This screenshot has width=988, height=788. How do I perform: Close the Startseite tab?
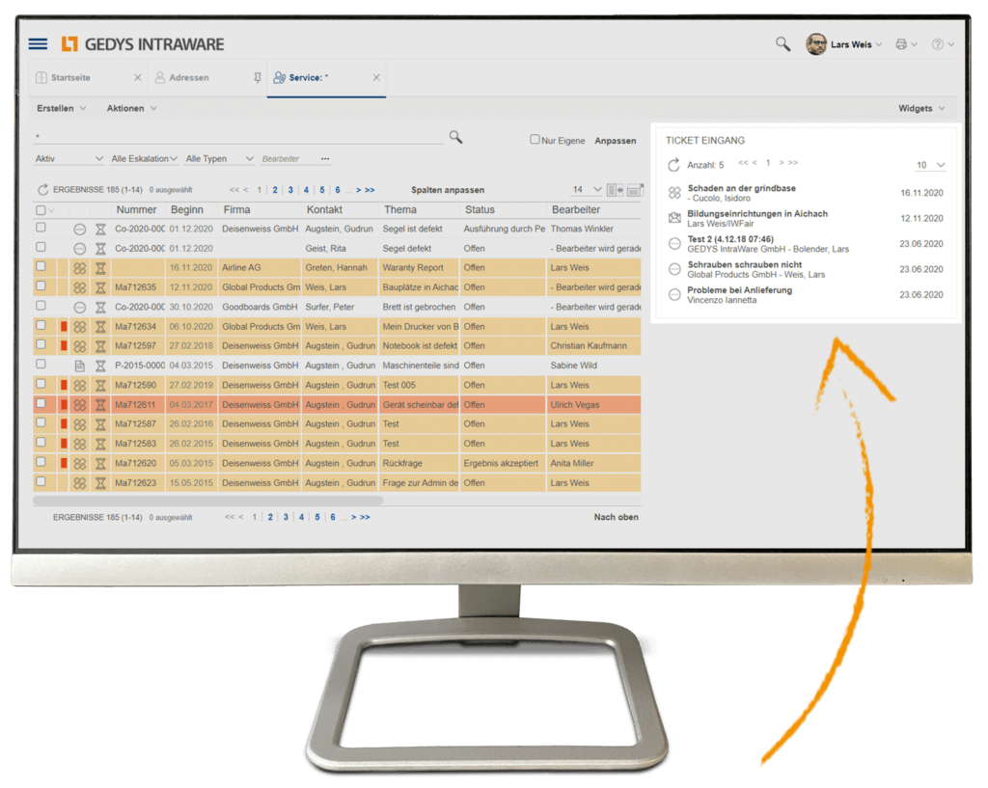[x=137, y=77]
